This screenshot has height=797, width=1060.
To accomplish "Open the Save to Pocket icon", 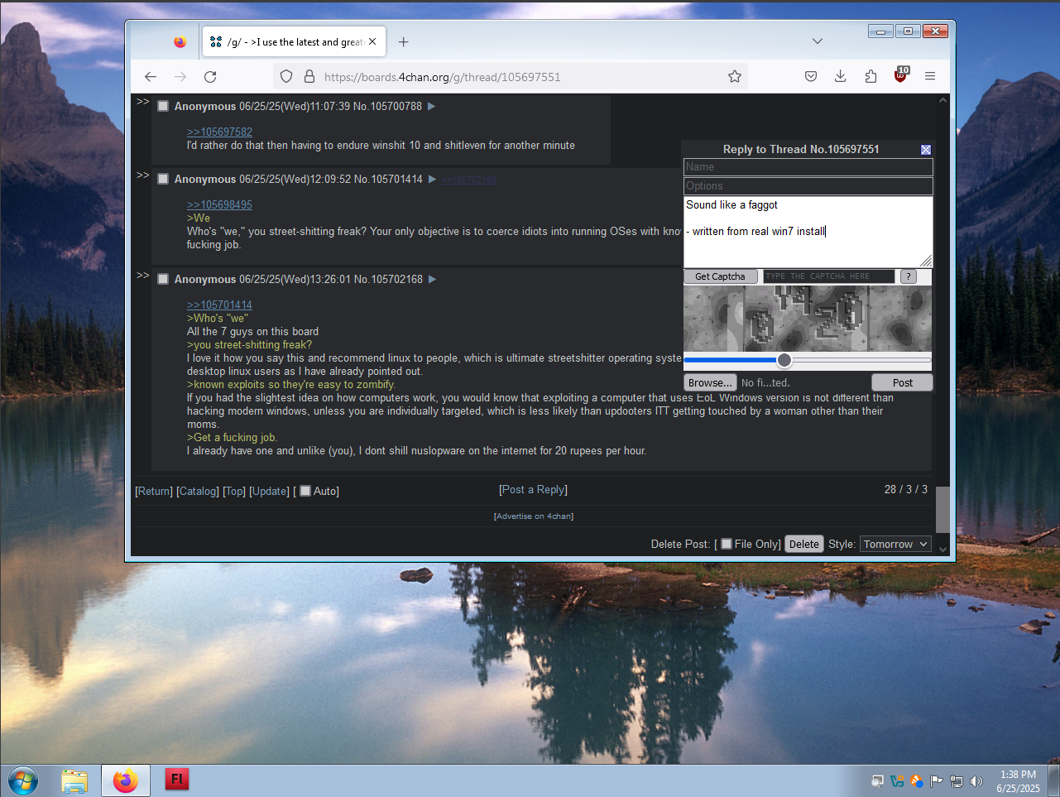I will click(811, 76).
